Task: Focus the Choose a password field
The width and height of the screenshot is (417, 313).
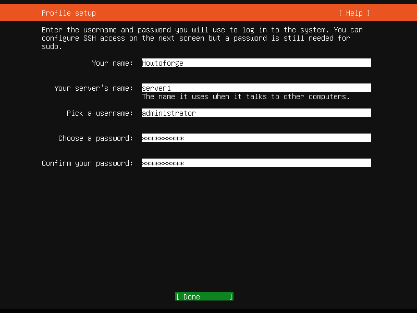Action: click(x=256, y=138)
